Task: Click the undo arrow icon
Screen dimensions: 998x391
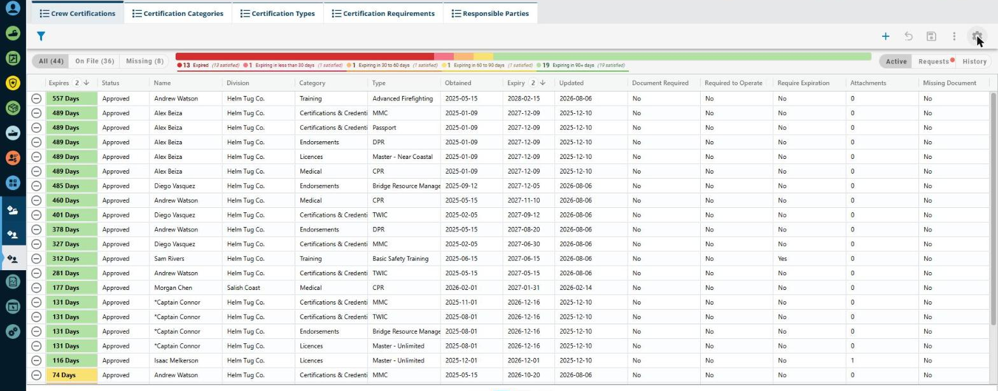Action: coord(908,36)
